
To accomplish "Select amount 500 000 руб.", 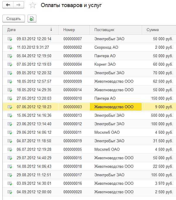I will coord(162,115).
